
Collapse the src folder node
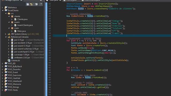point(6,13)
